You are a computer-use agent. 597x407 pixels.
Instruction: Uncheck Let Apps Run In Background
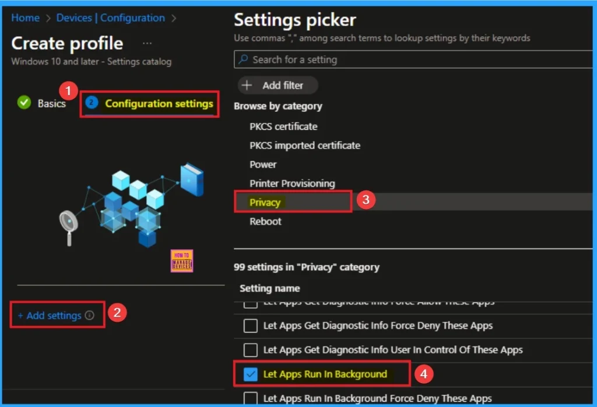tap(251, 374)
